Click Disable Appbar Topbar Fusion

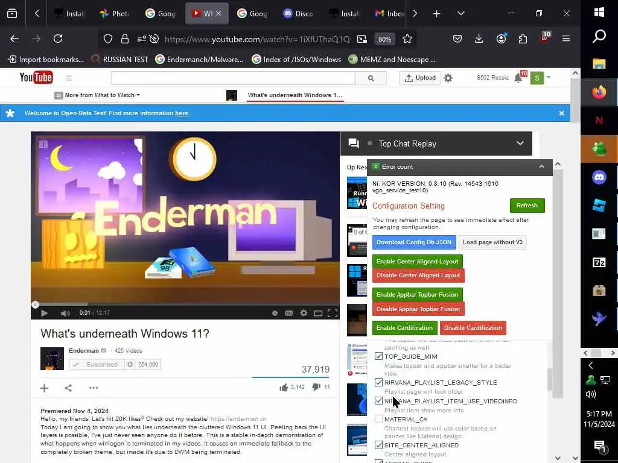pos(418,309)
